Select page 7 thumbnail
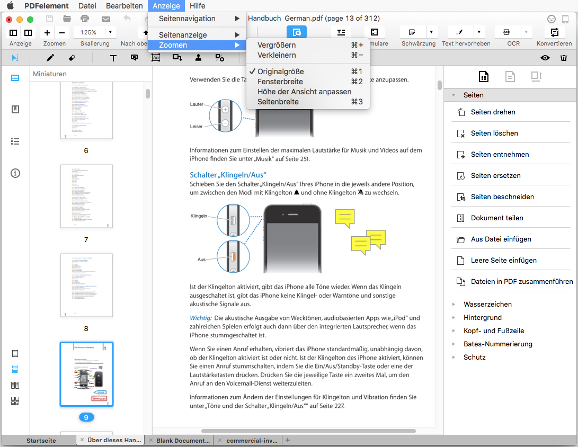The image size is (578, 447). pyautogui.click(x=87, y=196)
